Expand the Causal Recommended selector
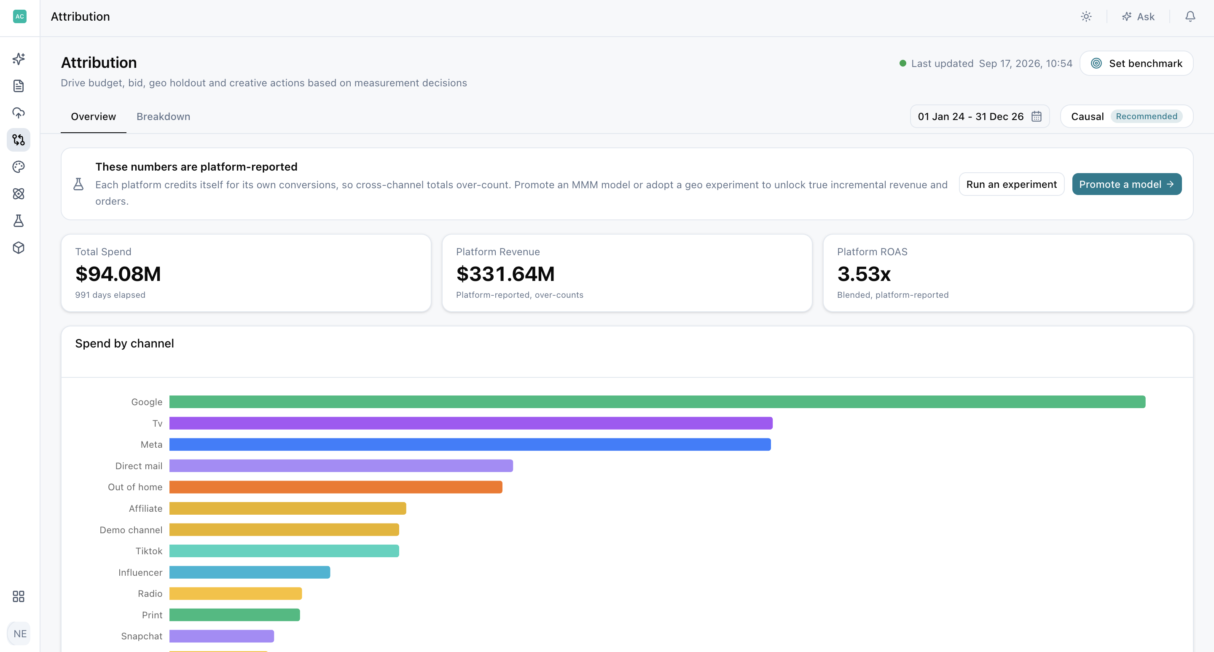The width and height of the screenshot is (1214, 652). 1126,116
